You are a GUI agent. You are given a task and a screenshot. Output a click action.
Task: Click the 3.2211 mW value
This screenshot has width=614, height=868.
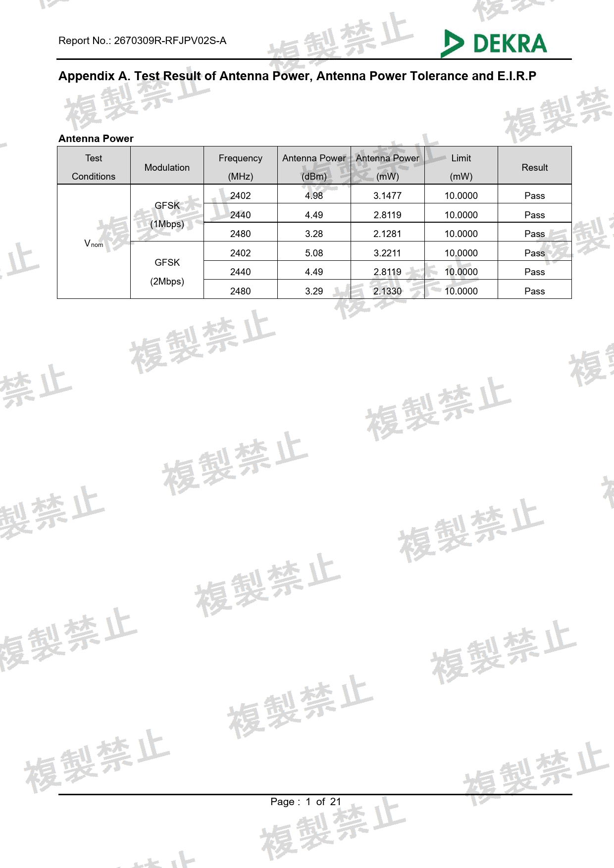387,253
